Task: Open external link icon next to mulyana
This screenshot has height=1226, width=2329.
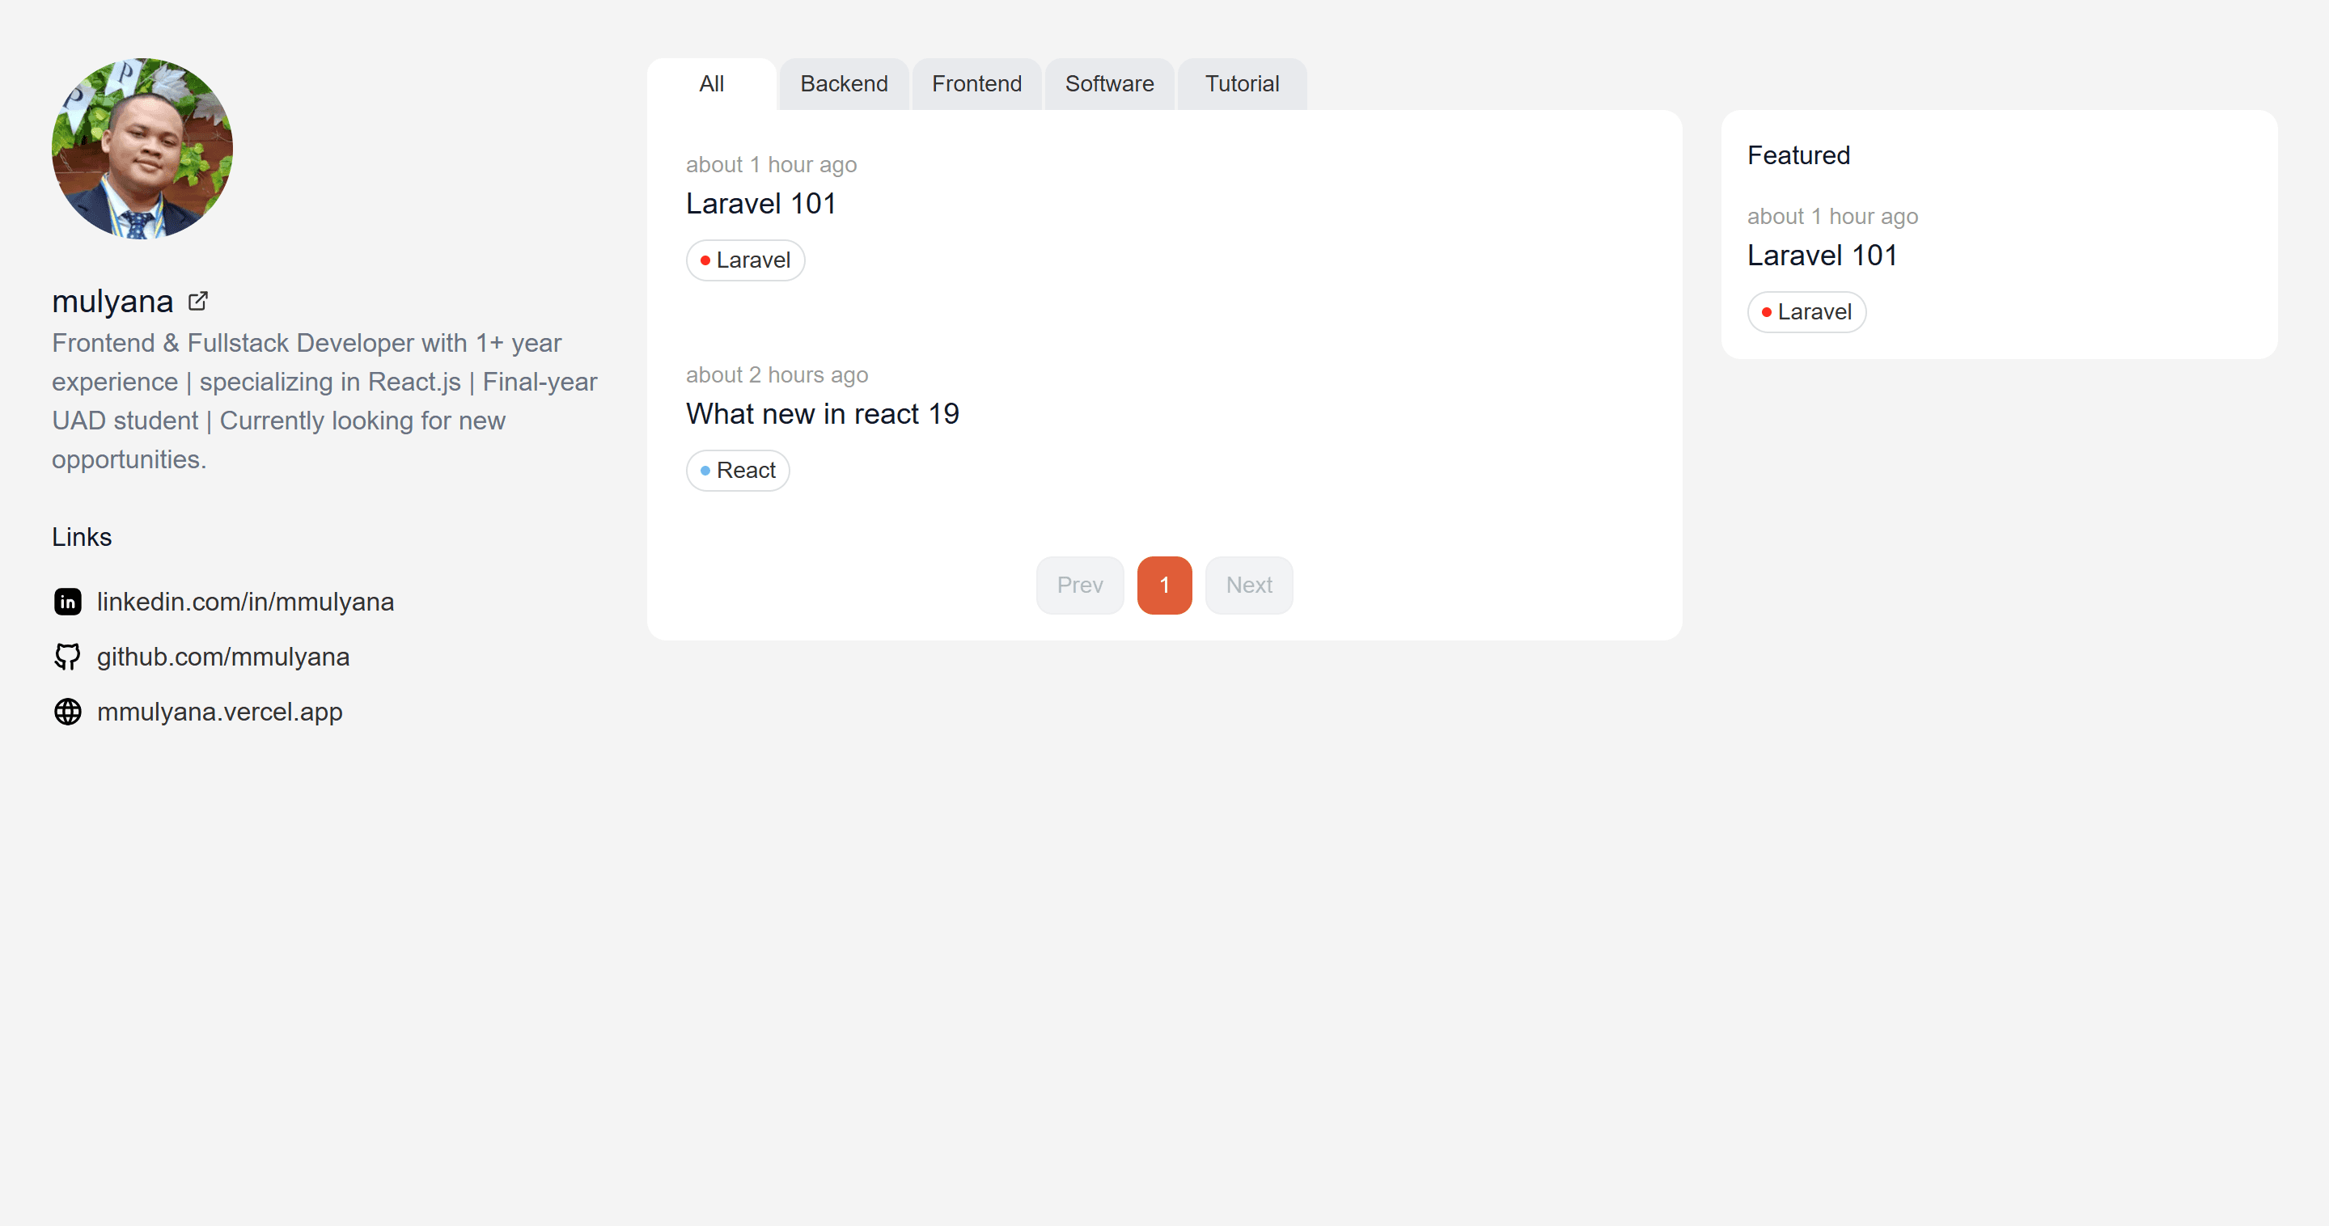Action: 198,301
